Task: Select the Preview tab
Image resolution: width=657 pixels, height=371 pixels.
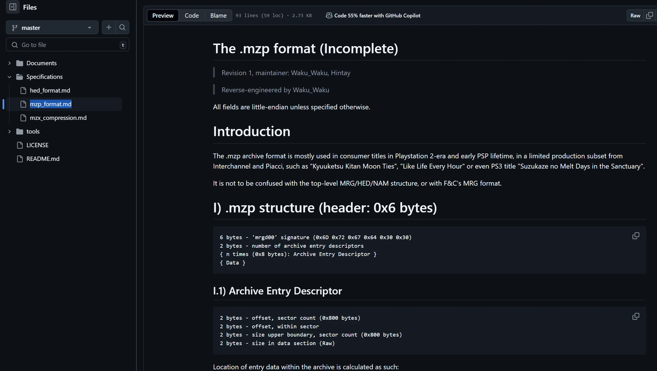Action: tap(163, 15)
